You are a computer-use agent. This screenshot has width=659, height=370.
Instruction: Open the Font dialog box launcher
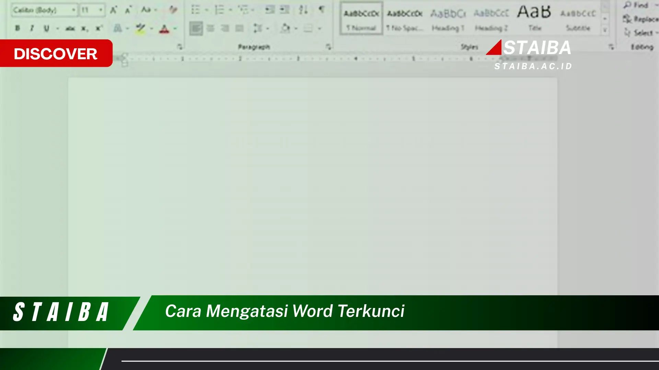180,47
